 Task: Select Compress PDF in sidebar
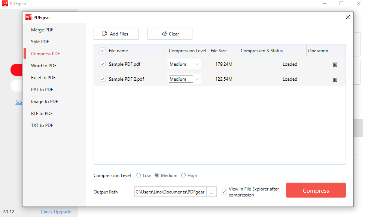tap(45, 54)
